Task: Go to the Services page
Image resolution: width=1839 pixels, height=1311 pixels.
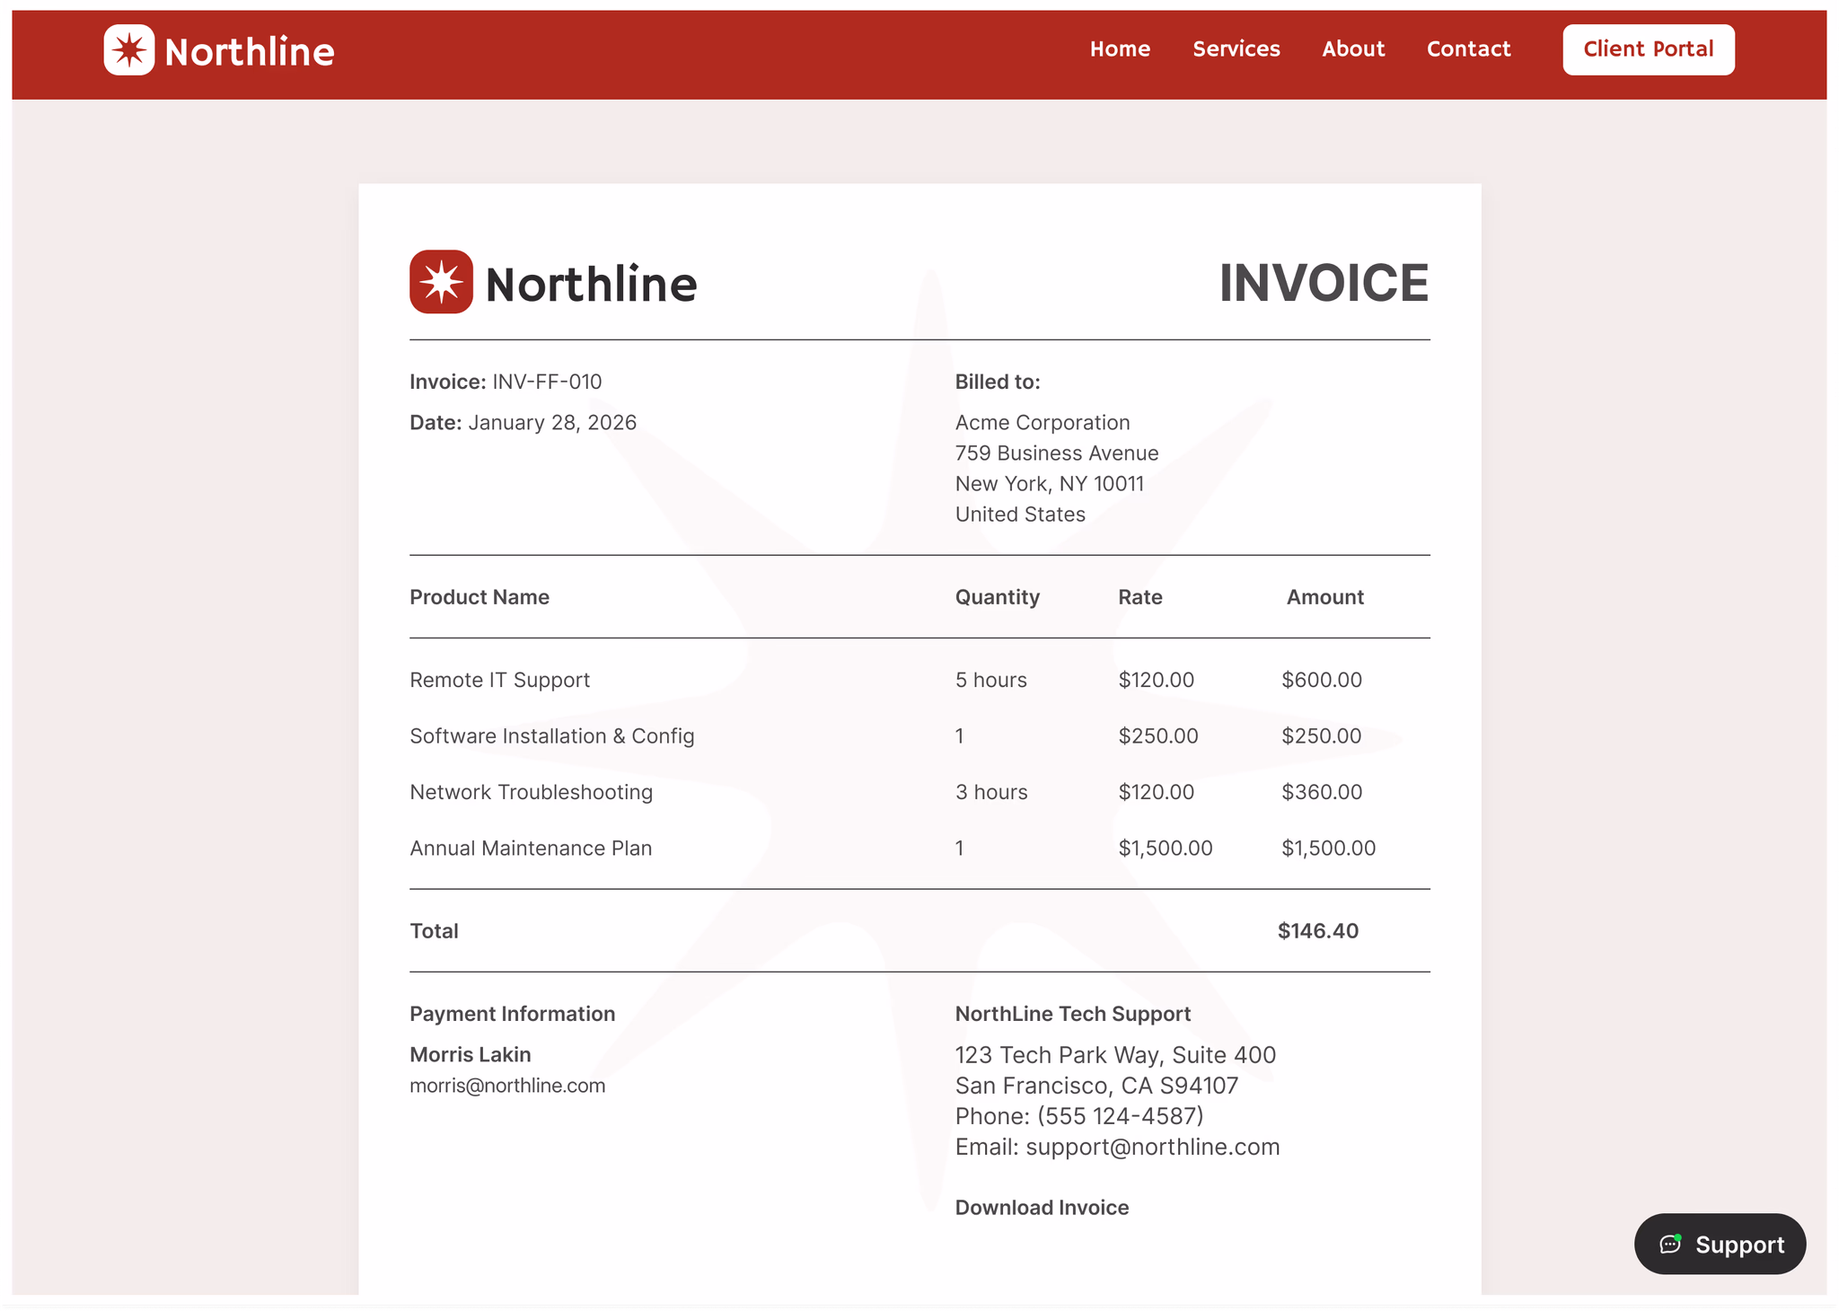Action: tap(1236, 49)
